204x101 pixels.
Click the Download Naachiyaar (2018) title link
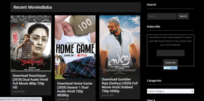point(30,81)
